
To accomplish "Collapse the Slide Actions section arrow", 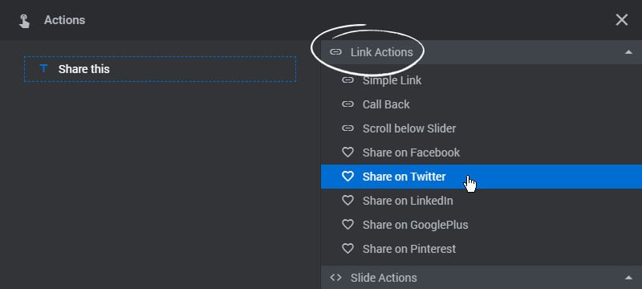I will coord(628,278).
